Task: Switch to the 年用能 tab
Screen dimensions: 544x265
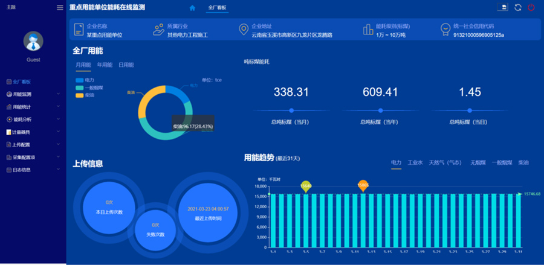Action: (x=105, y=65)
